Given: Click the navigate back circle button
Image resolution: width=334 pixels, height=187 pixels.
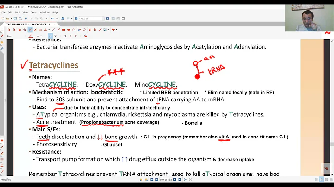Looking at the screenshot, I should coord(185,180).
